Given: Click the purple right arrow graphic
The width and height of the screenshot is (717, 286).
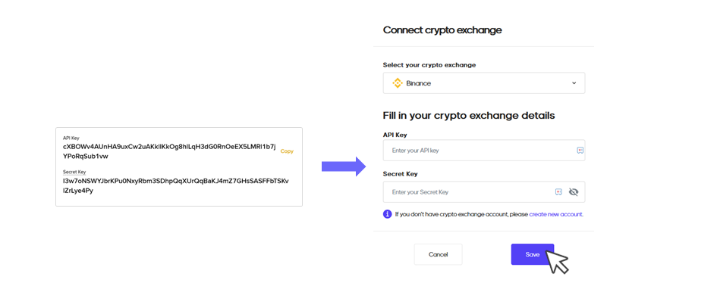Looking at the screenshot, I should pyautogui.click(x=344, y=166).
